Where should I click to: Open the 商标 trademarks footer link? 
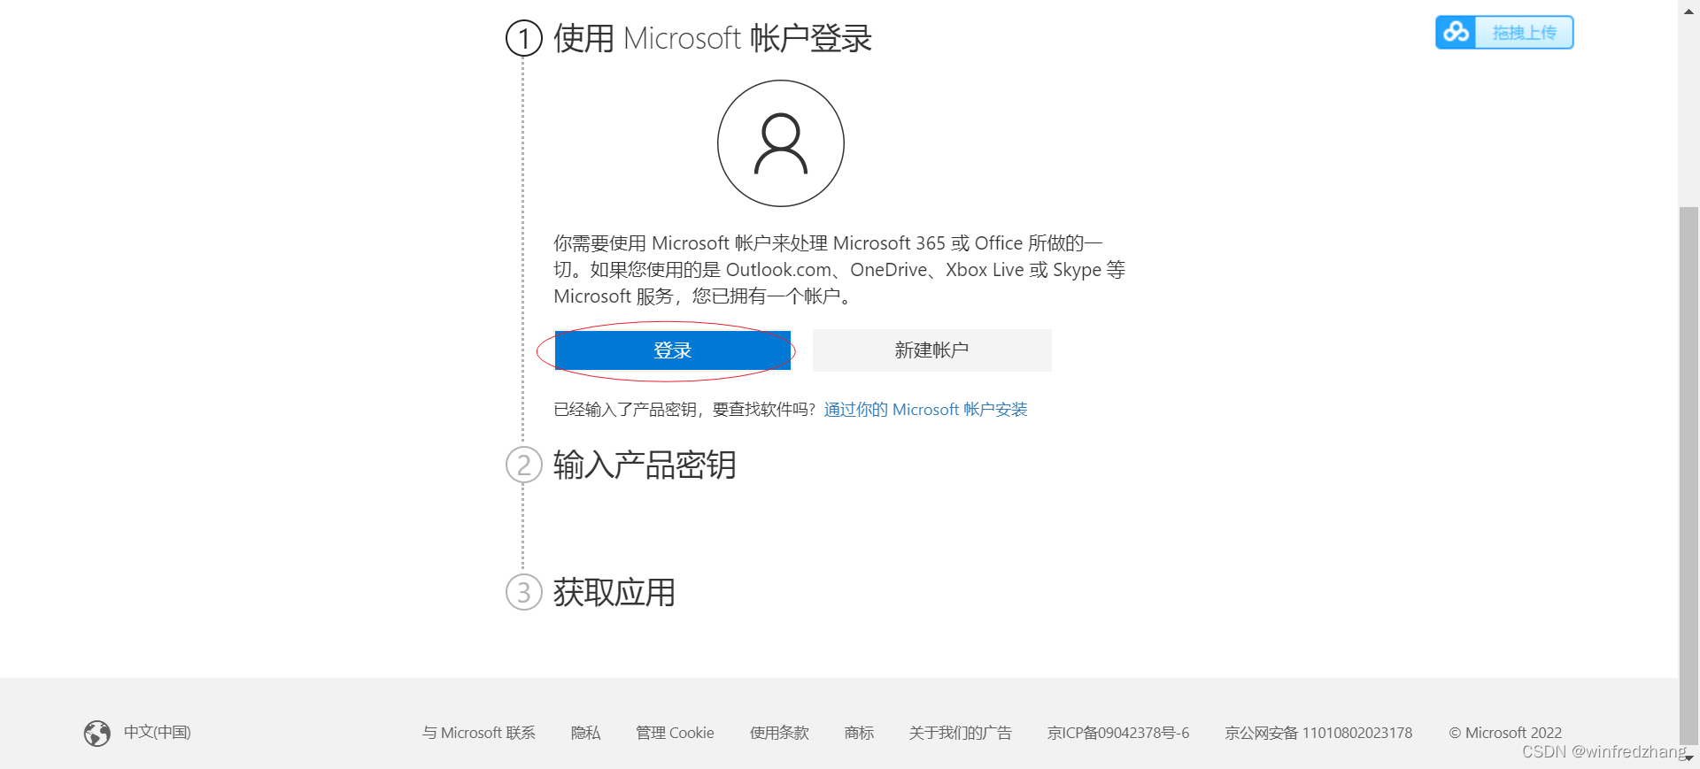859,733
